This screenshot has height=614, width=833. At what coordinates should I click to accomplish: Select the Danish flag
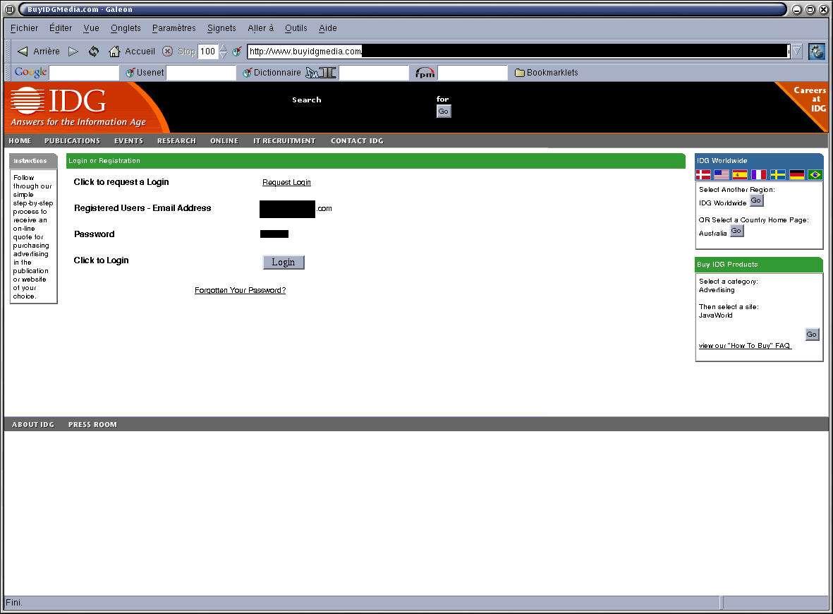coord(703,174)
